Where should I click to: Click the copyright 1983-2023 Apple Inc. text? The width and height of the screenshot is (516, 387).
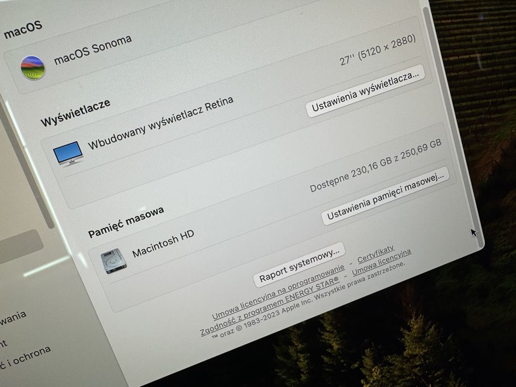307,300
